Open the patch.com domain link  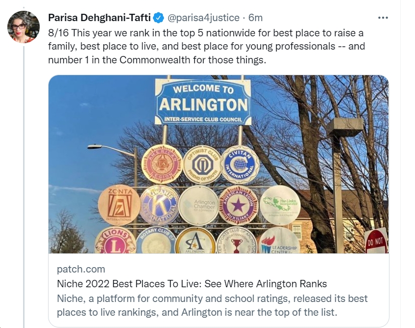coord(81,269)
